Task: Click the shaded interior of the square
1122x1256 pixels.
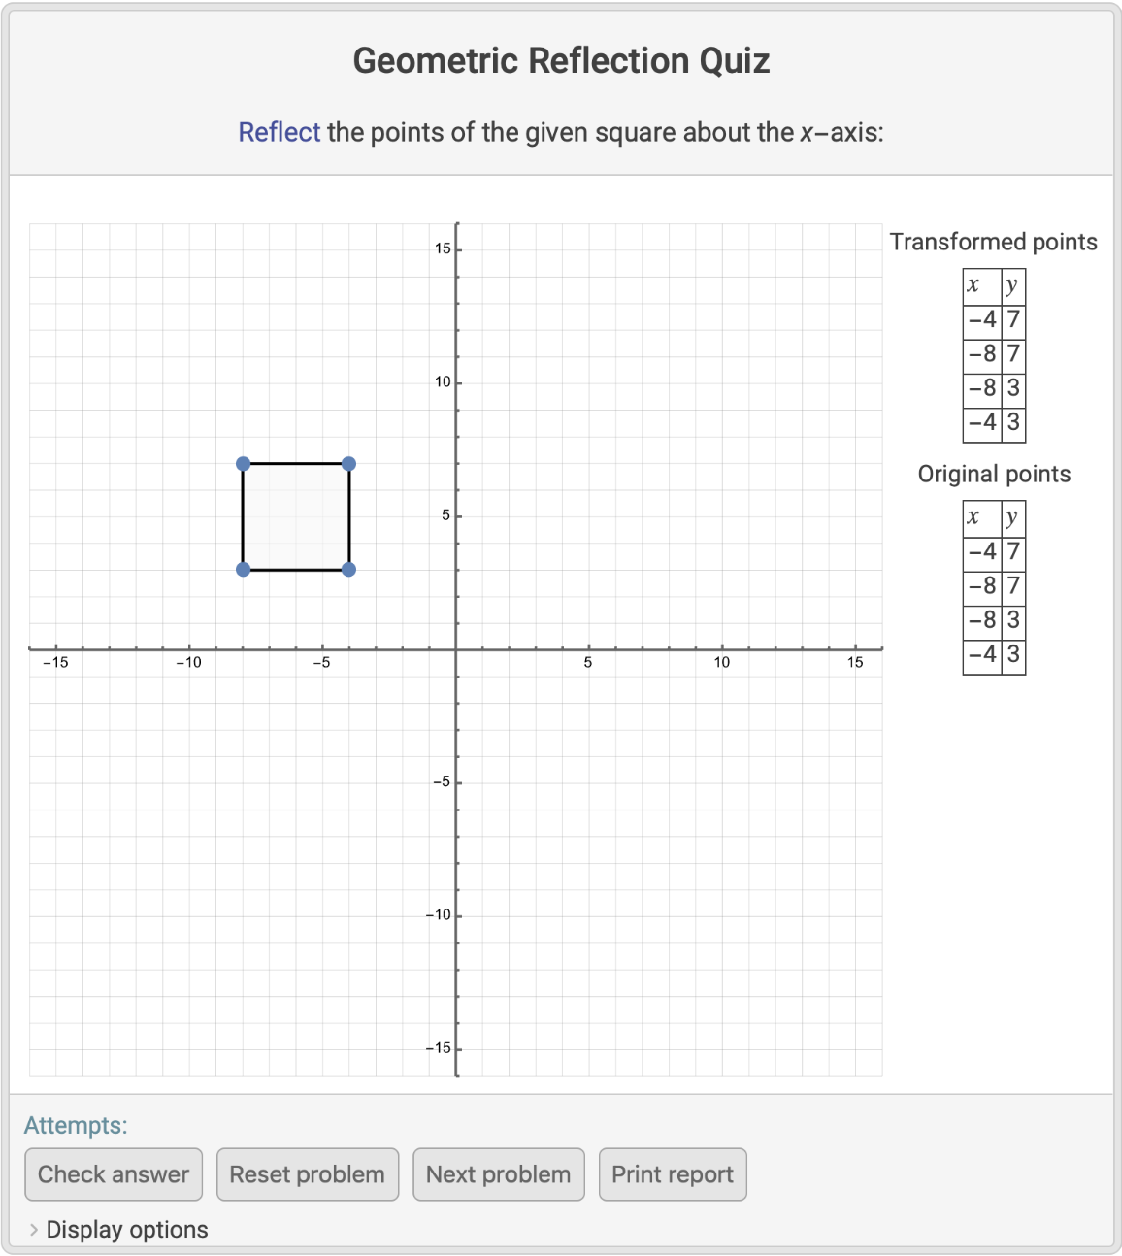Action: click(x=296, y=516)
